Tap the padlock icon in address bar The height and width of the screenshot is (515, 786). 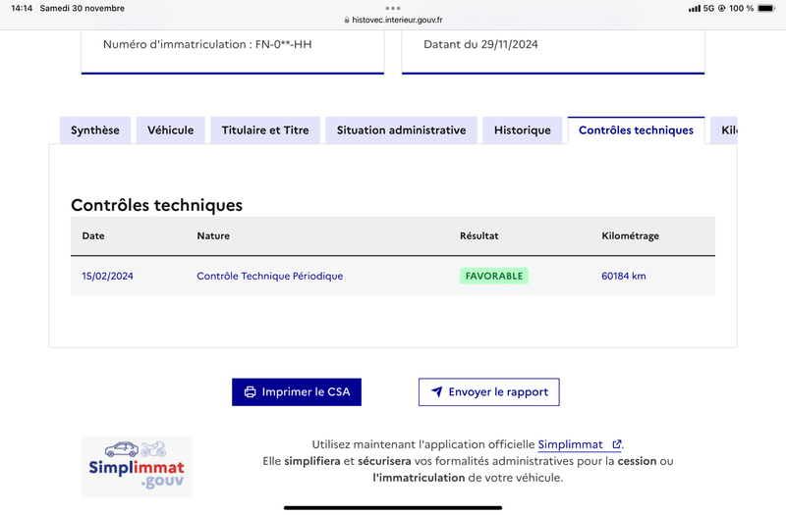(x=347, y=20)
